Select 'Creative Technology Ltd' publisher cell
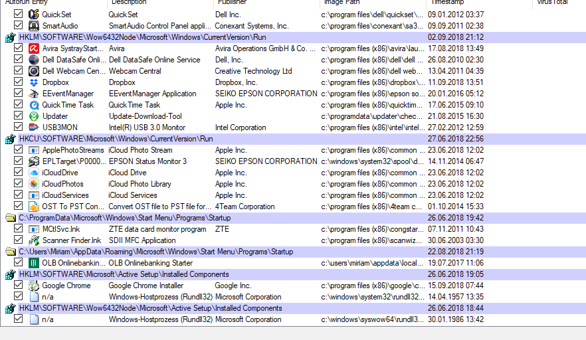This screenshot has width=586, height=340. click(x=253, y=71)
